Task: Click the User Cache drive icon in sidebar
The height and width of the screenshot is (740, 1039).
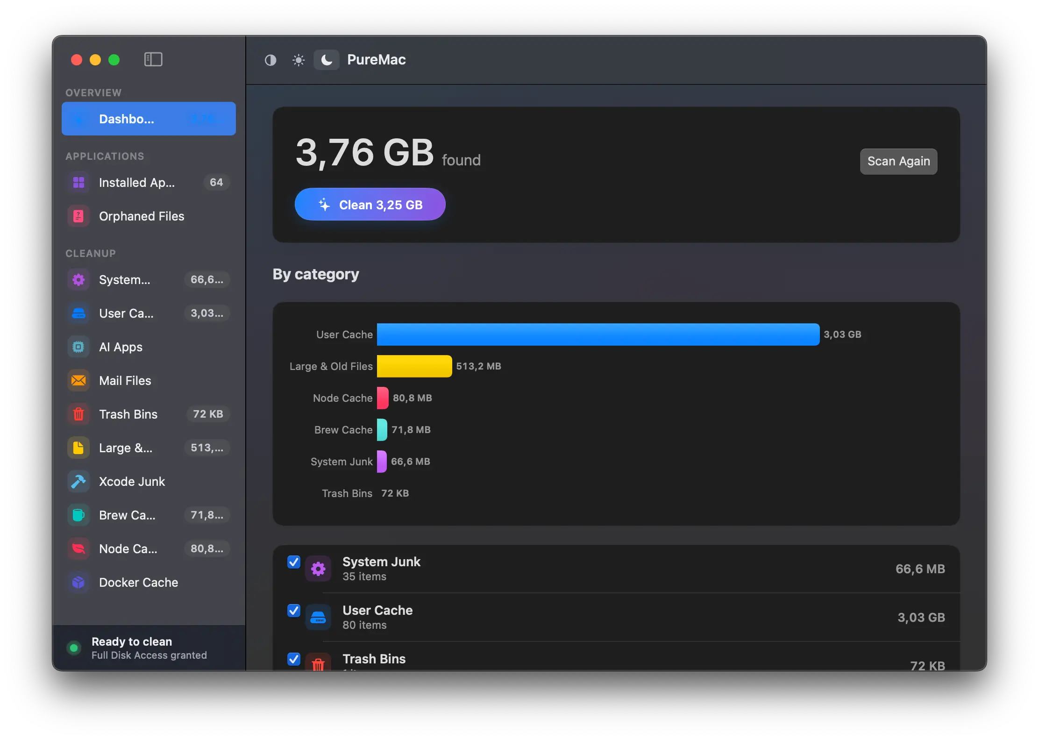Action: point(78,313)
